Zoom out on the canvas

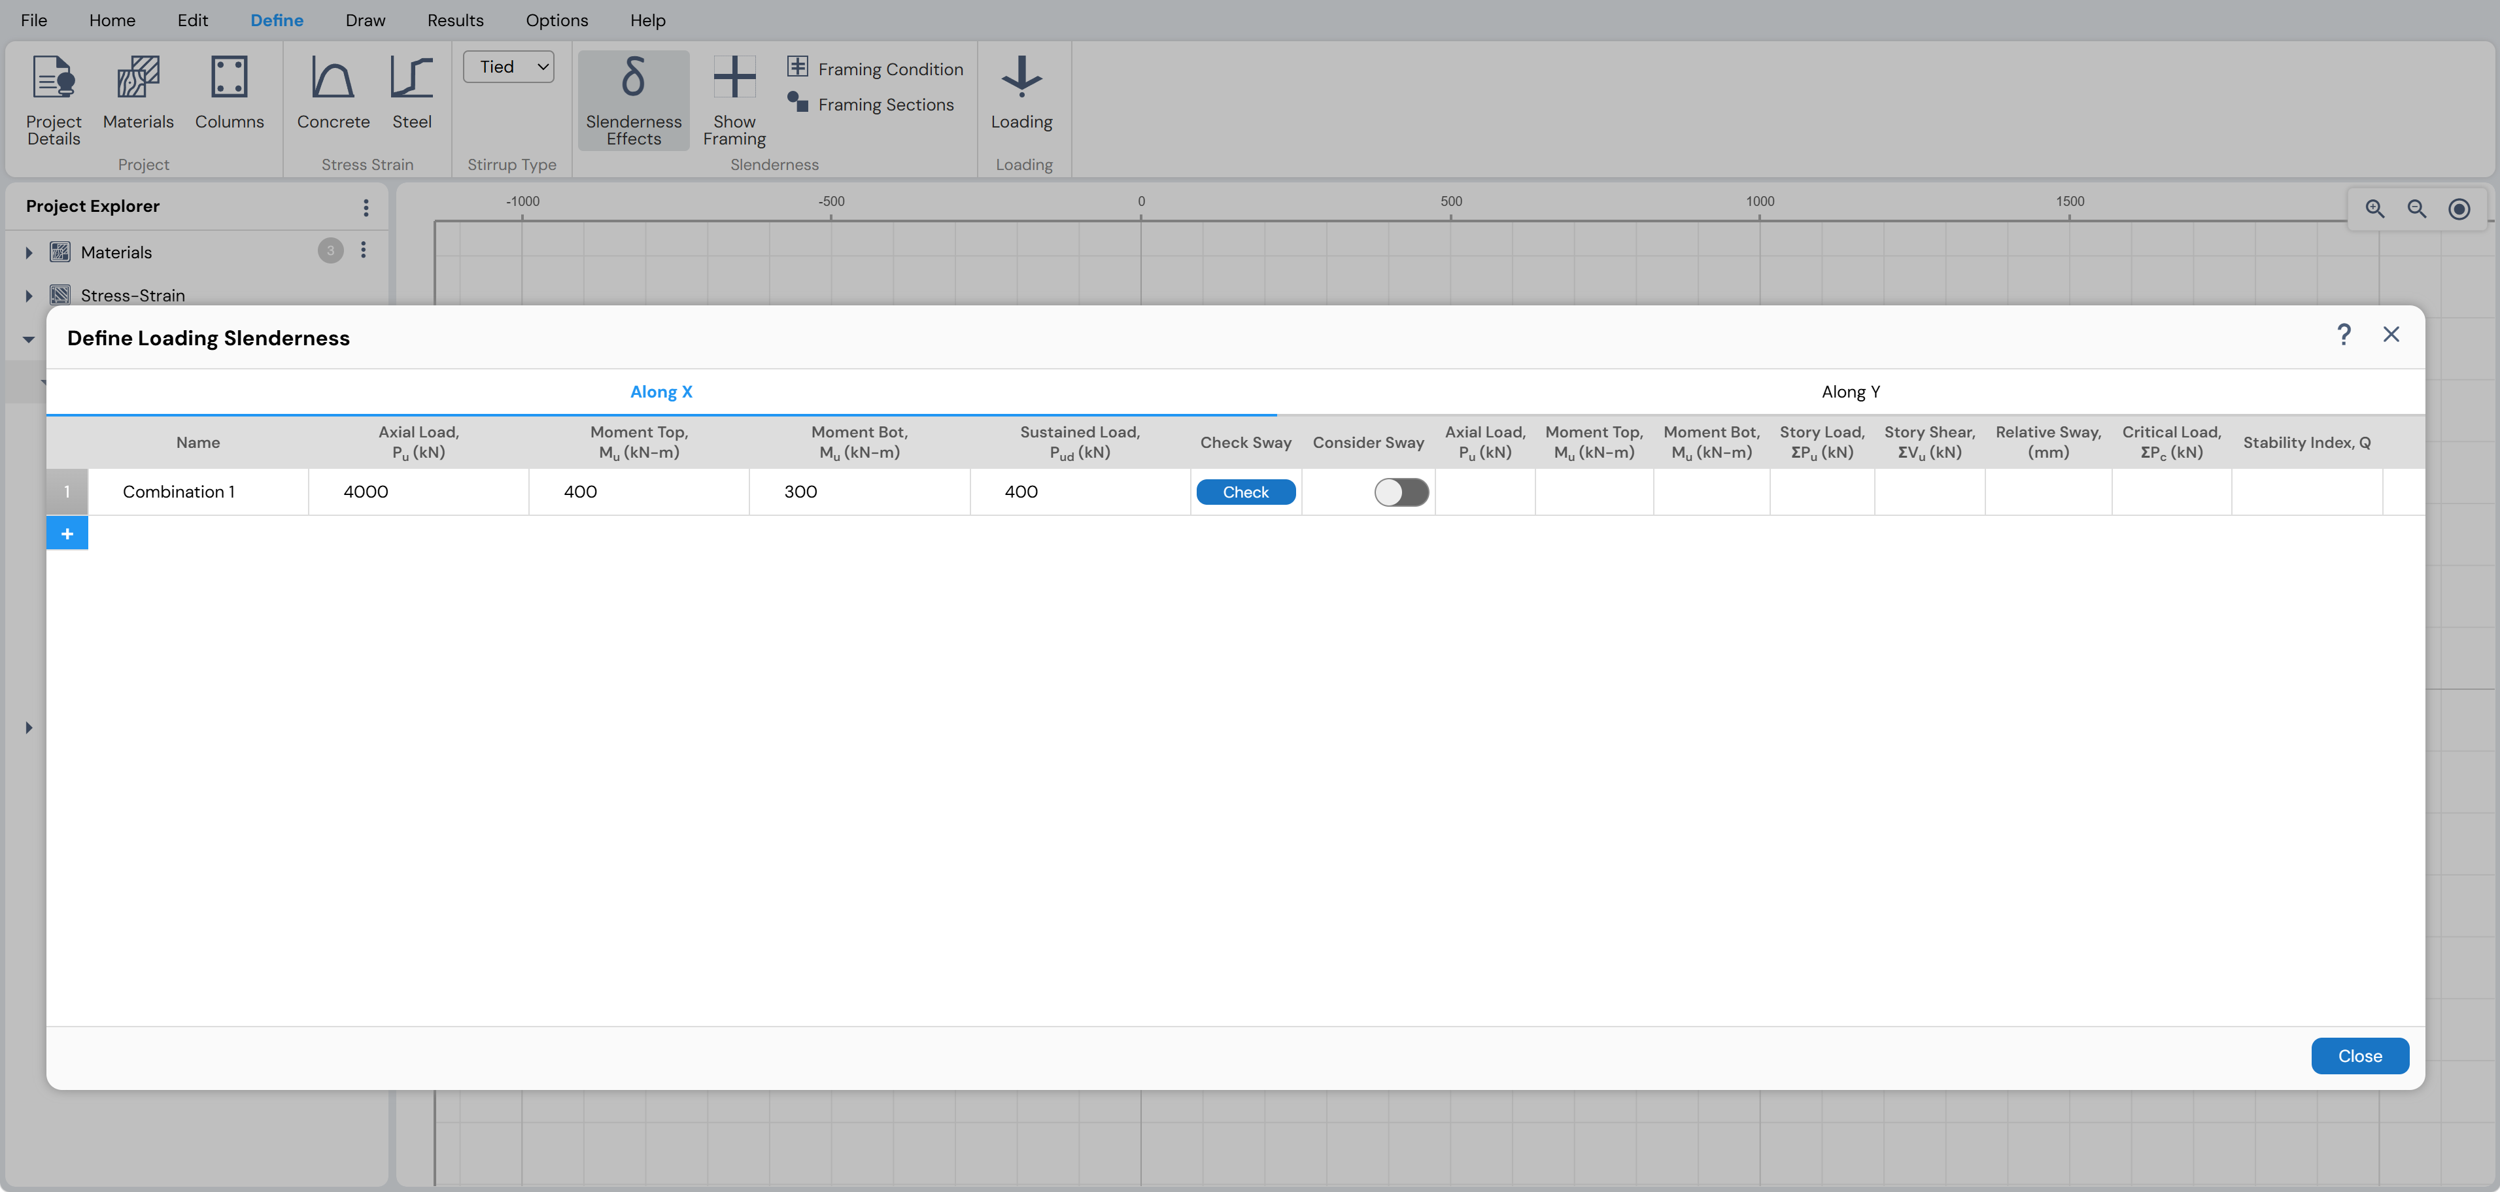click(2416, 209)
